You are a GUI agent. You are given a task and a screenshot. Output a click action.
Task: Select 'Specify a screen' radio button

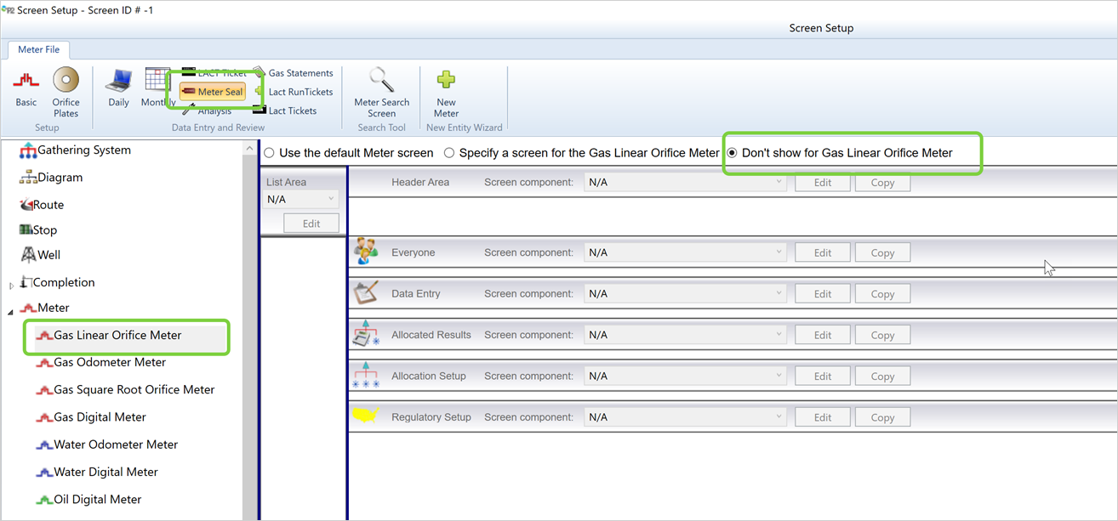(x=450, y=153)
